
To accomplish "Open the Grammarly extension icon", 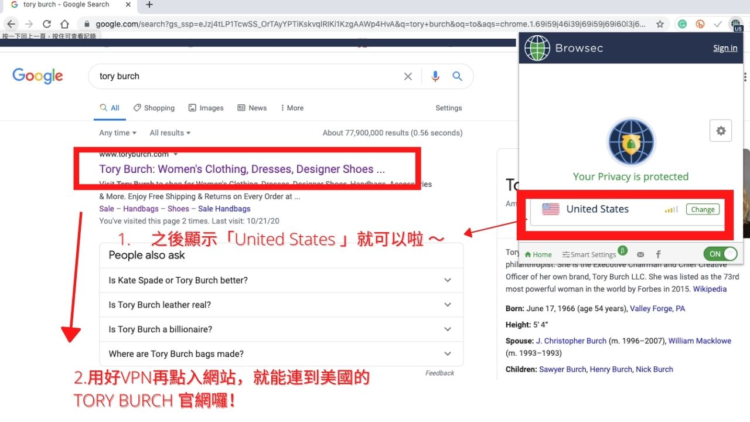I will pos(682,24).
